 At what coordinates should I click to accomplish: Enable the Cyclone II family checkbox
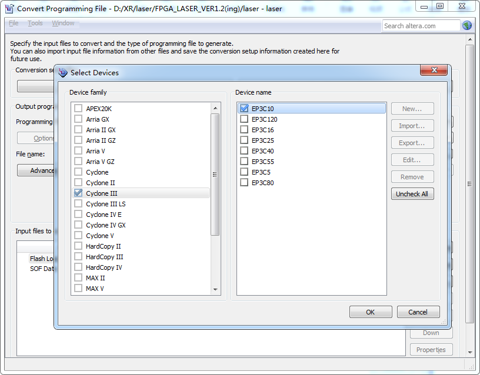[x=78, y=182]
